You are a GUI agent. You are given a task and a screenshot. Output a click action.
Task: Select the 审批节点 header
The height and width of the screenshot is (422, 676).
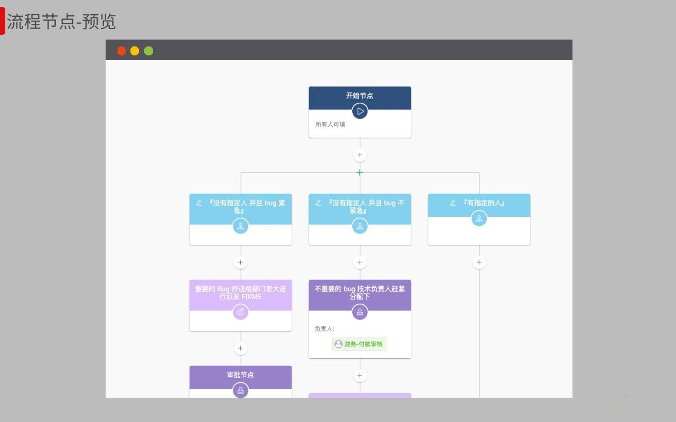[240, 377]
